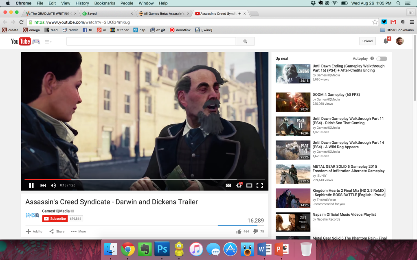
Task: Open Microsoft Word from dock
Action: pos(264,249)
